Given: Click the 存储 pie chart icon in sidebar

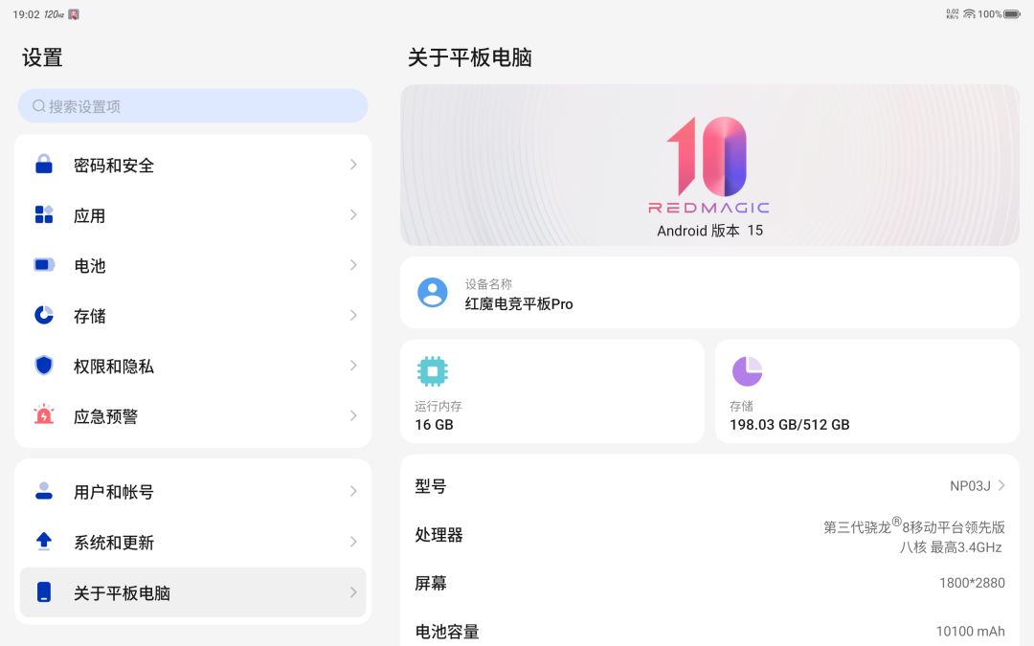Looking at the screenshot, I should [44, 315].
